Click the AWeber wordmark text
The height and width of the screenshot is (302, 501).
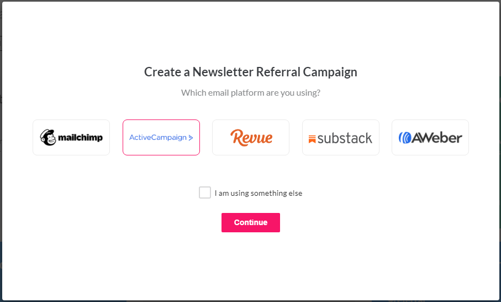pos(437,138)
